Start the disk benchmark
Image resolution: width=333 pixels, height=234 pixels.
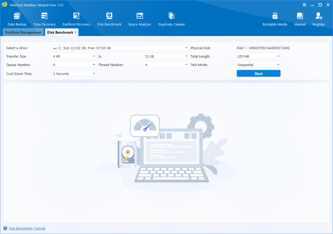pyautogui.click(x=258, y=73)
